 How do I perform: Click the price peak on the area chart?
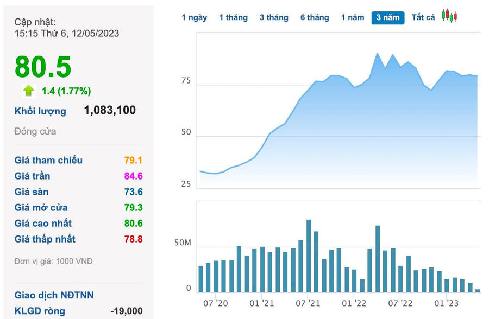[x=377, y=54]
